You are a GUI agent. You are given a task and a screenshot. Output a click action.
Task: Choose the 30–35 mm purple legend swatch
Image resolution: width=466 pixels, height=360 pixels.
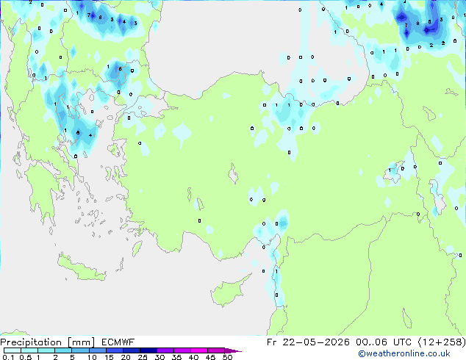click(165, 350)
